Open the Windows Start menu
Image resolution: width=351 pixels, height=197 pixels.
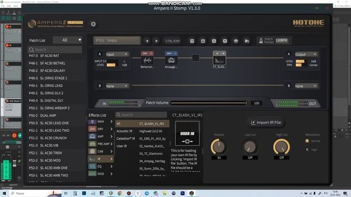4,193
